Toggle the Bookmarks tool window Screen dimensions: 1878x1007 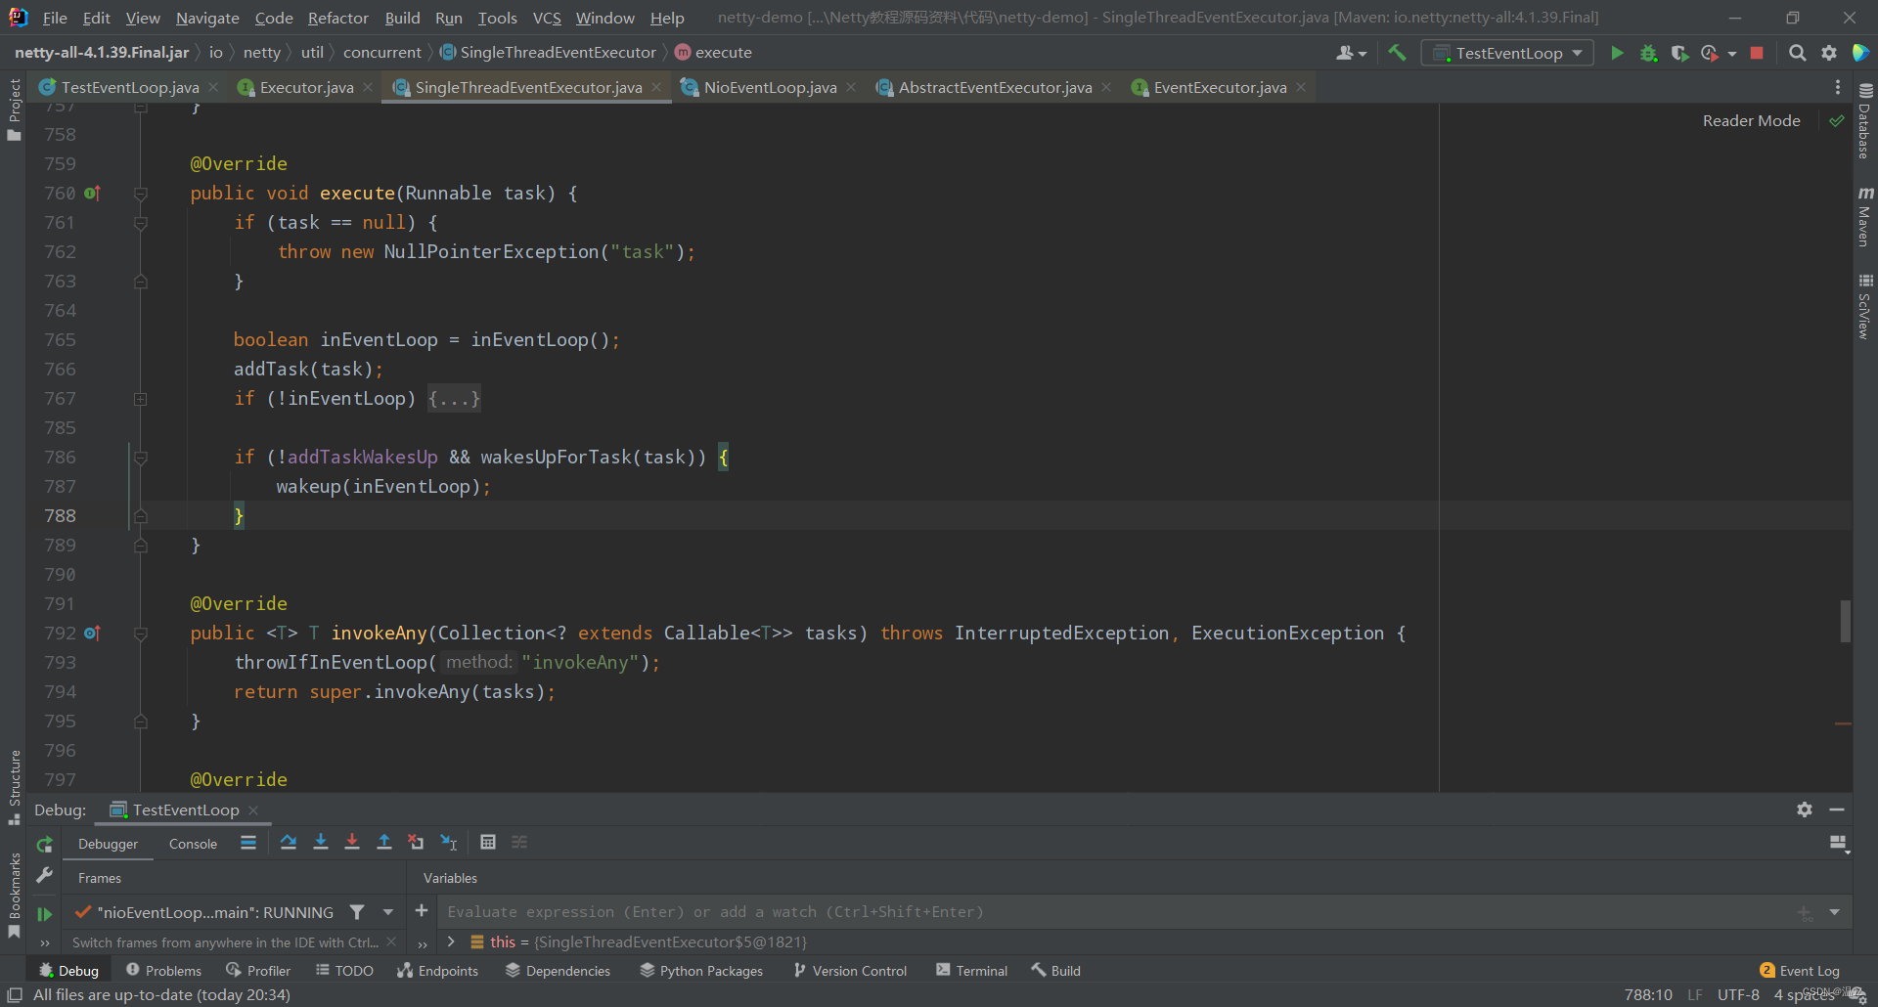(14, 895)
